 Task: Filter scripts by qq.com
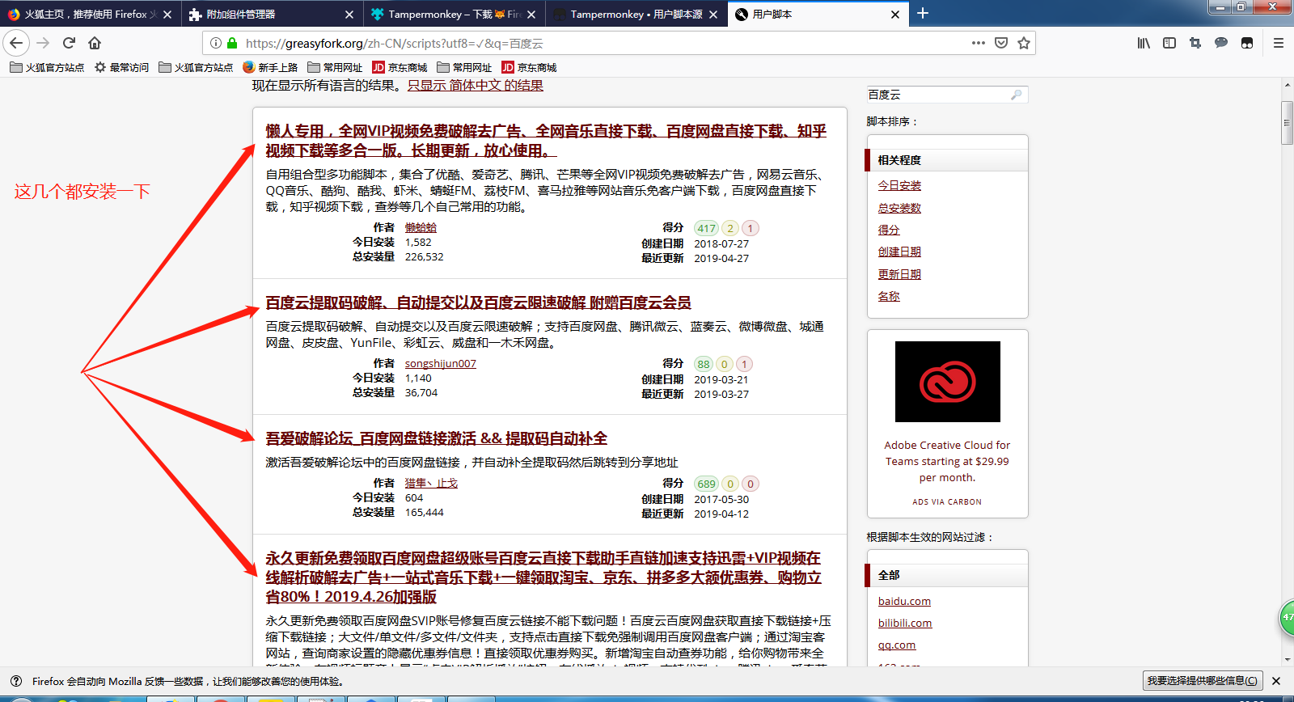897,645
